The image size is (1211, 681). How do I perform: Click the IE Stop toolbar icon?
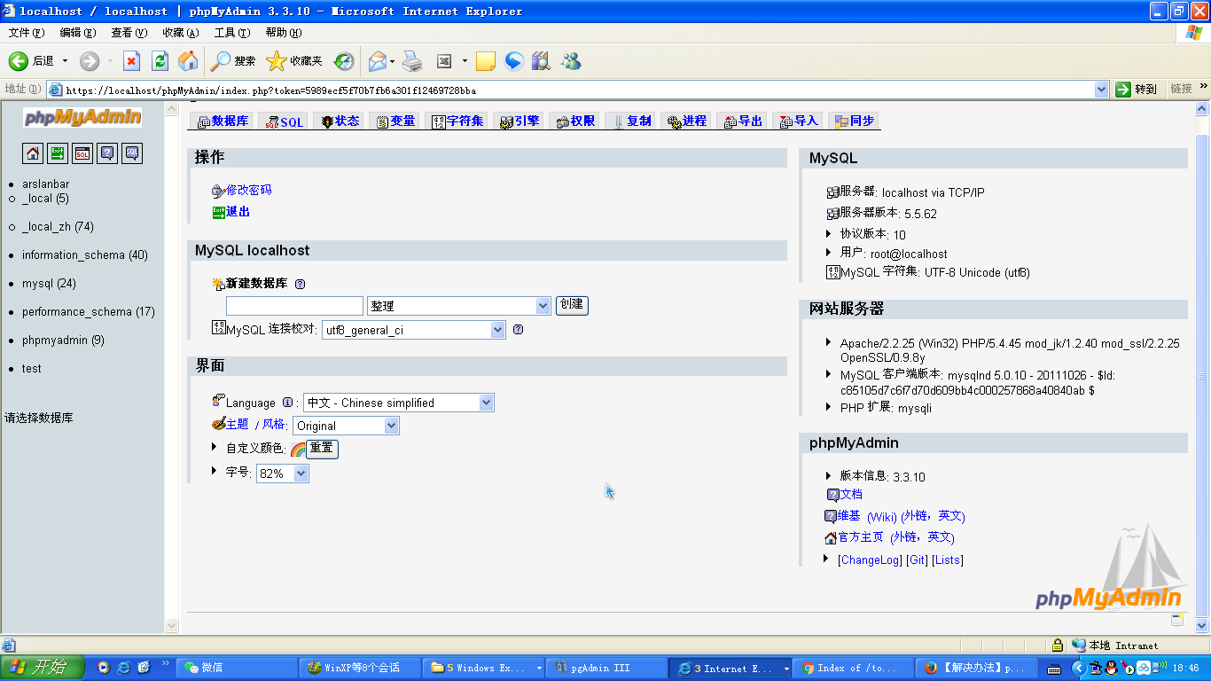point(131,61)
